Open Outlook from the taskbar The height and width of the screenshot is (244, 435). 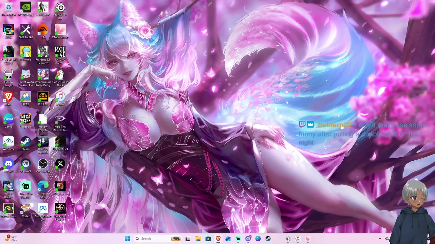[228, 239]
